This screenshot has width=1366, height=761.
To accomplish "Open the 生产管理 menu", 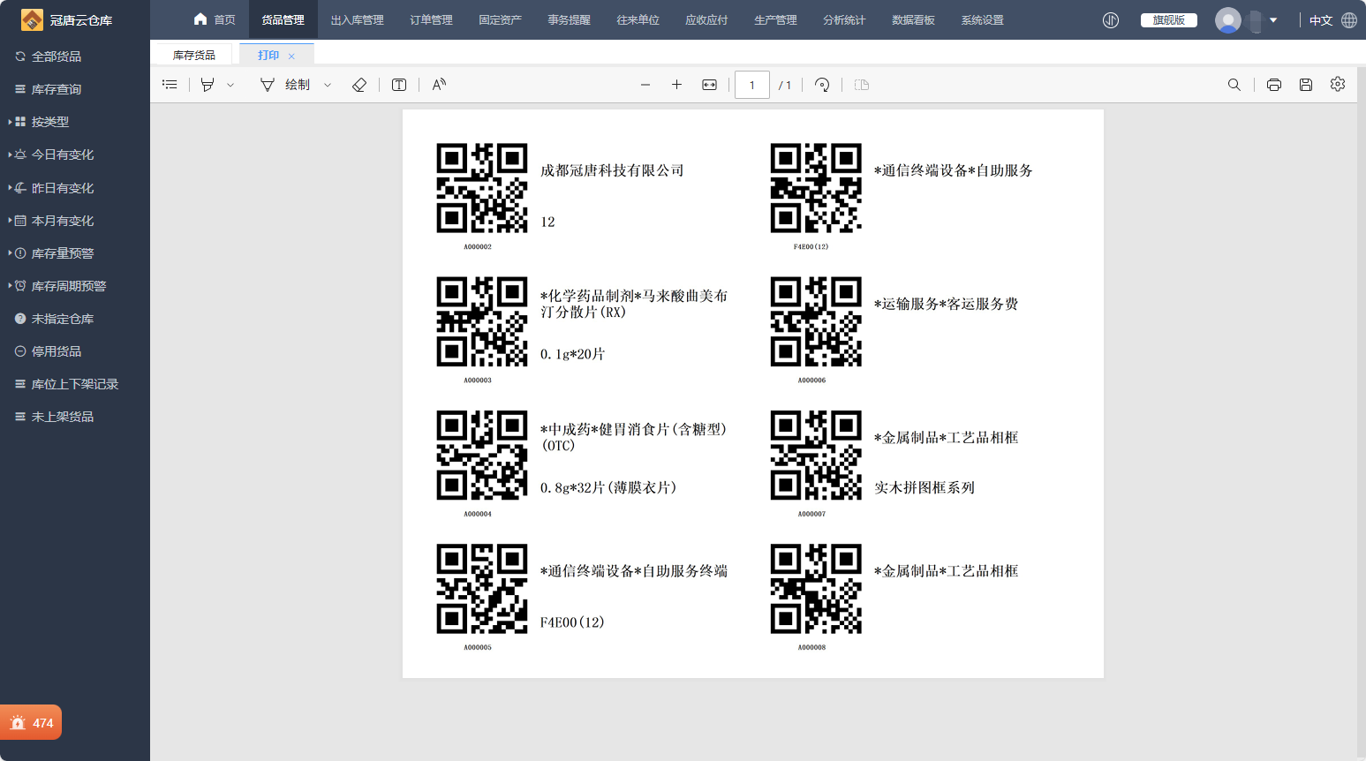I will [x=775, y=19].
